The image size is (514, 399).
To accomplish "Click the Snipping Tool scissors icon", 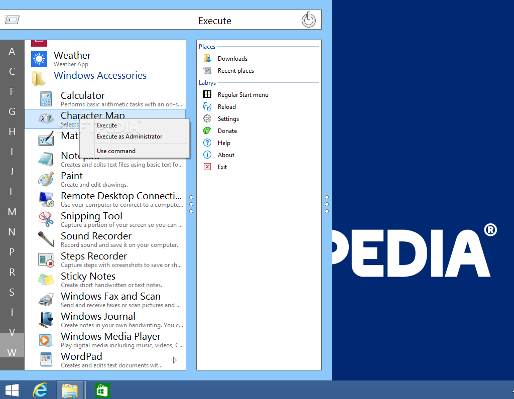I will coord(46,219).
